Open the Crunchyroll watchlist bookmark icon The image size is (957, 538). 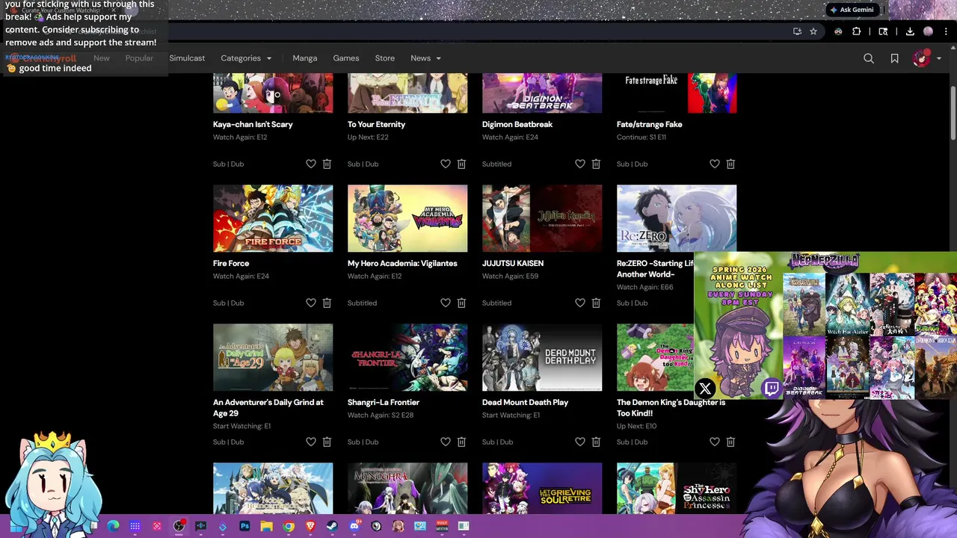click(894, 58)
